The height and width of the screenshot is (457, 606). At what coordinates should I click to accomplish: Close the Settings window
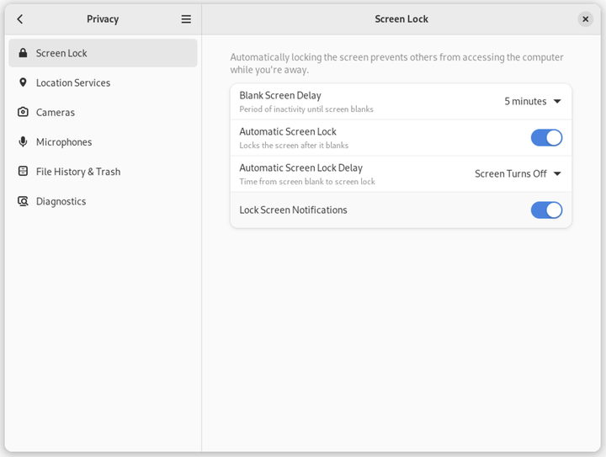(x=585, y=19)
